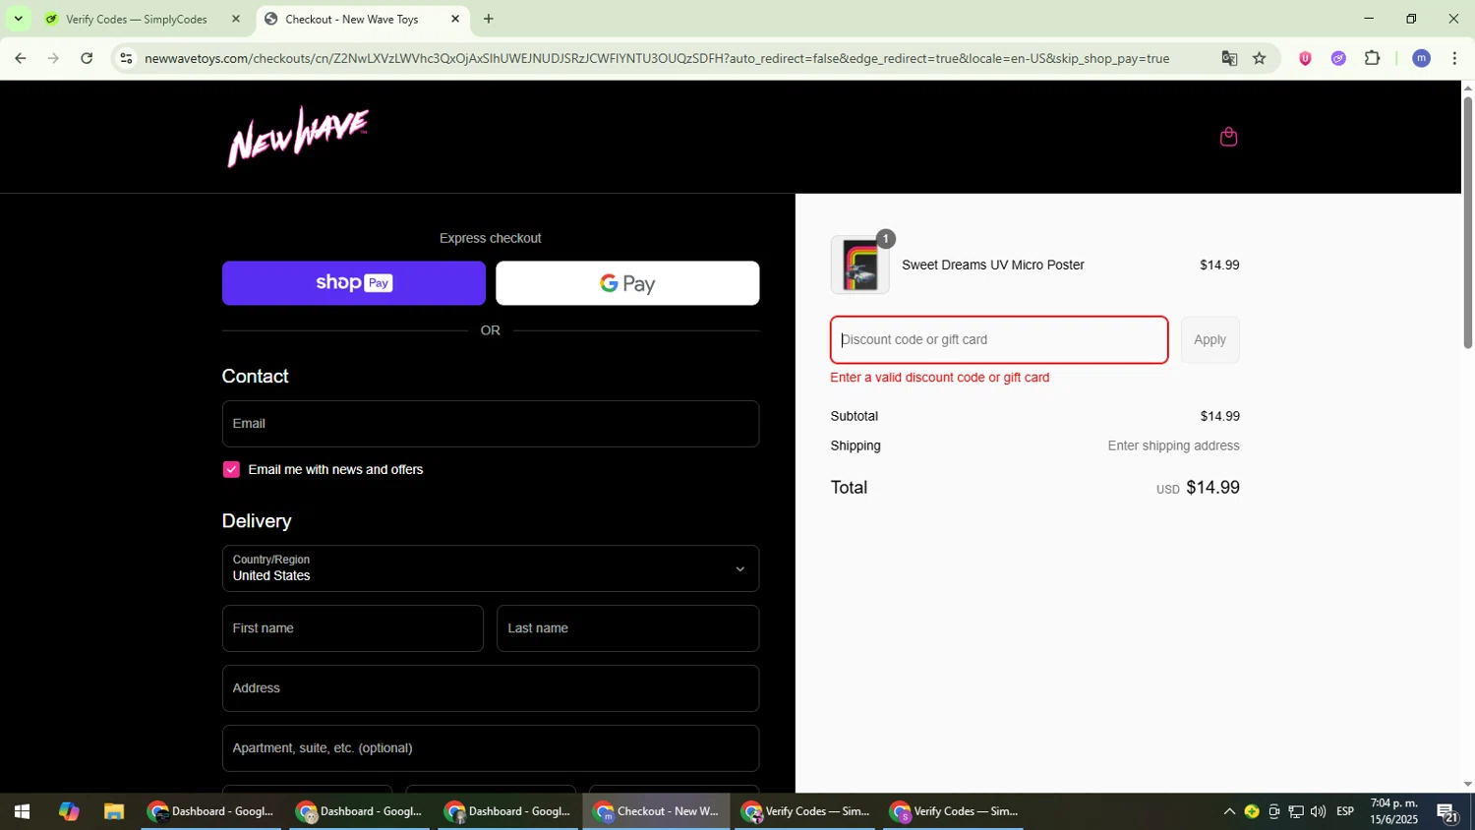This screenshot has height=830, width=1475.
Task: Expand the Country/Region dropdown
Action: point(491,568)
